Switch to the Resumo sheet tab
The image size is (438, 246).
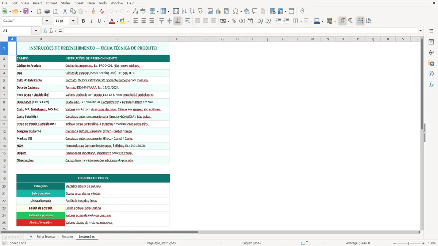[67, 237]
